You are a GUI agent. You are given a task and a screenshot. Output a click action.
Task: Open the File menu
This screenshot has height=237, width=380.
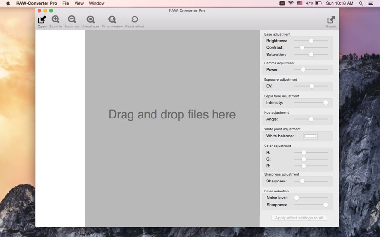coord(66,3)
